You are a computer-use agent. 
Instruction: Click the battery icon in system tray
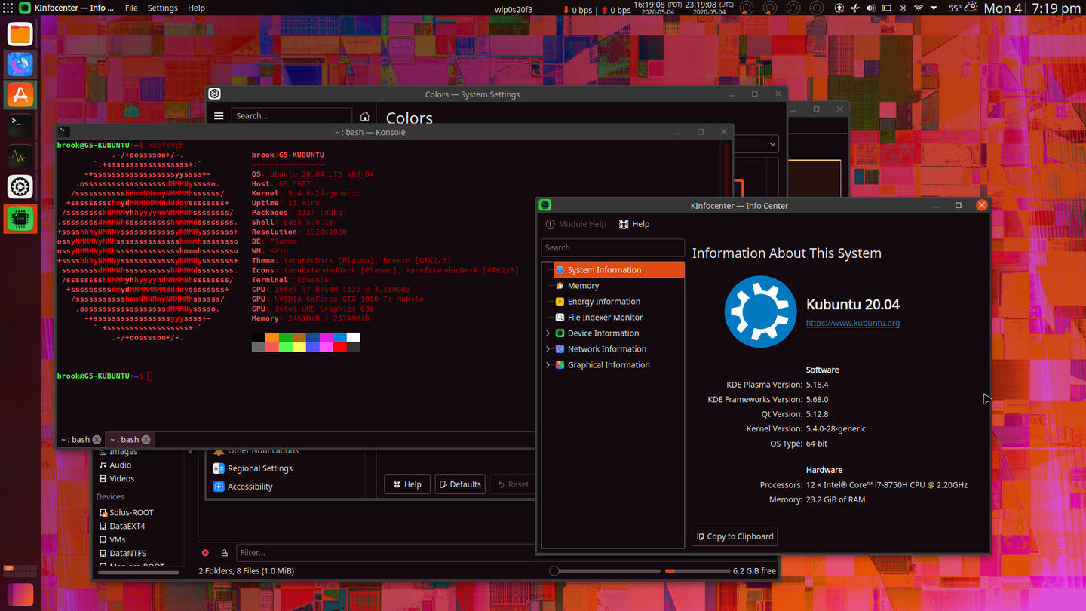click(x=886, y=8)
